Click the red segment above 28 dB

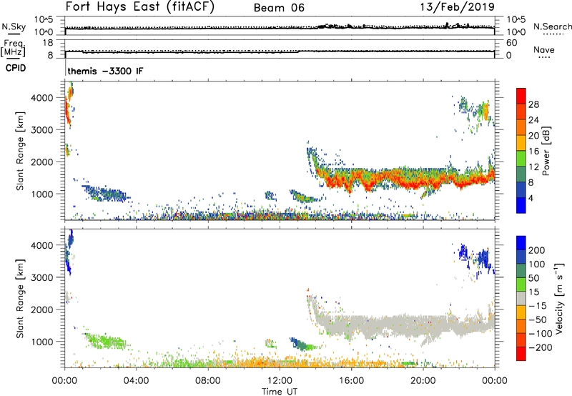521,96
